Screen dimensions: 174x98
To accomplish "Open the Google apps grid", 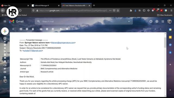I will click(x=163, y=22).
